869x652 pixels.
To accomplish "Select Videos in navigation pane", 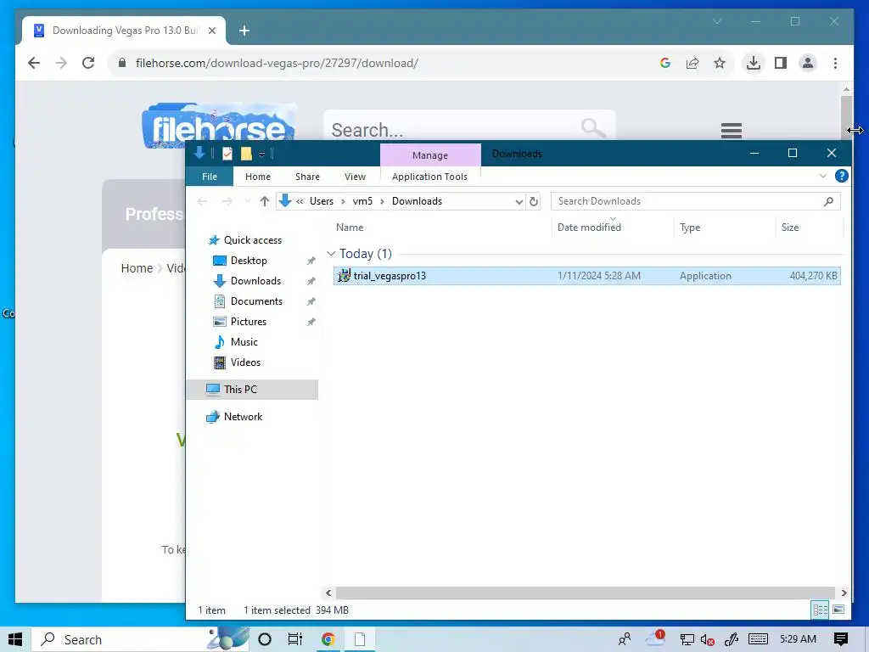I will pos(245,363).
